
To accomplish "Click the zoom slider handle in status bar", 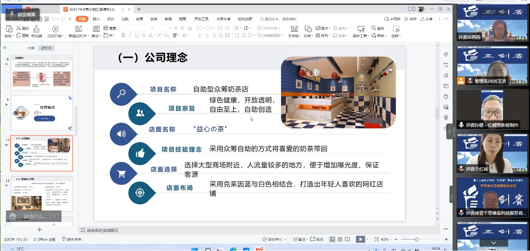I will 416,240.
